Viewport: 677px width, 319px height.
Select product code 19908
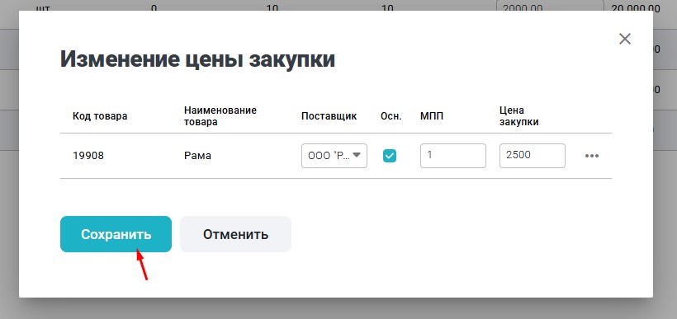(x=88, y=156)
